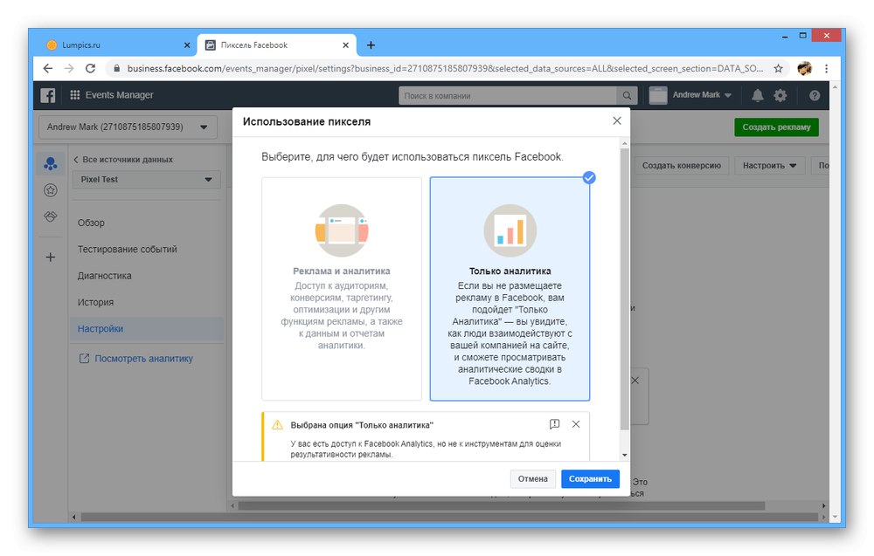Close the Lumpics.ru tab

tap(187, 45)
